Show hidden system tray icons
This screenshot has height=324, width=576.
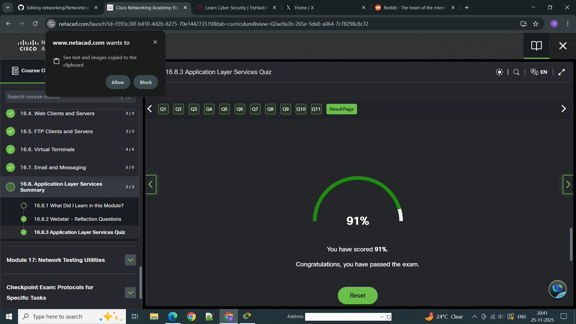tap(474, 316)
